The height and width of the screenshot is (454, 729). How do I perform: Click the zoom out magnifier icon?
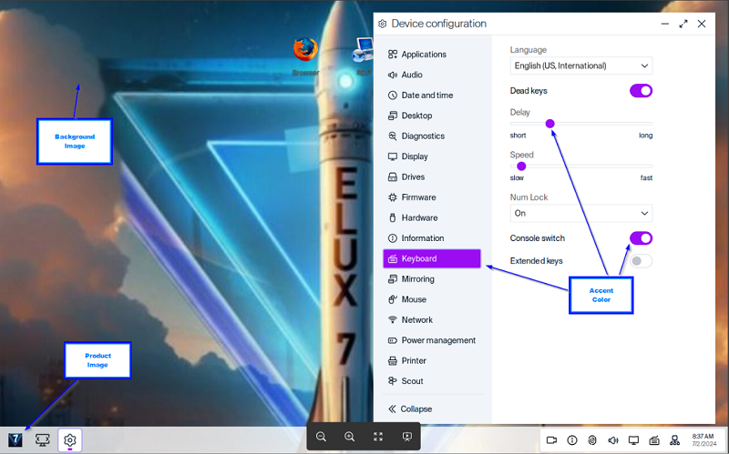point(321,437)
